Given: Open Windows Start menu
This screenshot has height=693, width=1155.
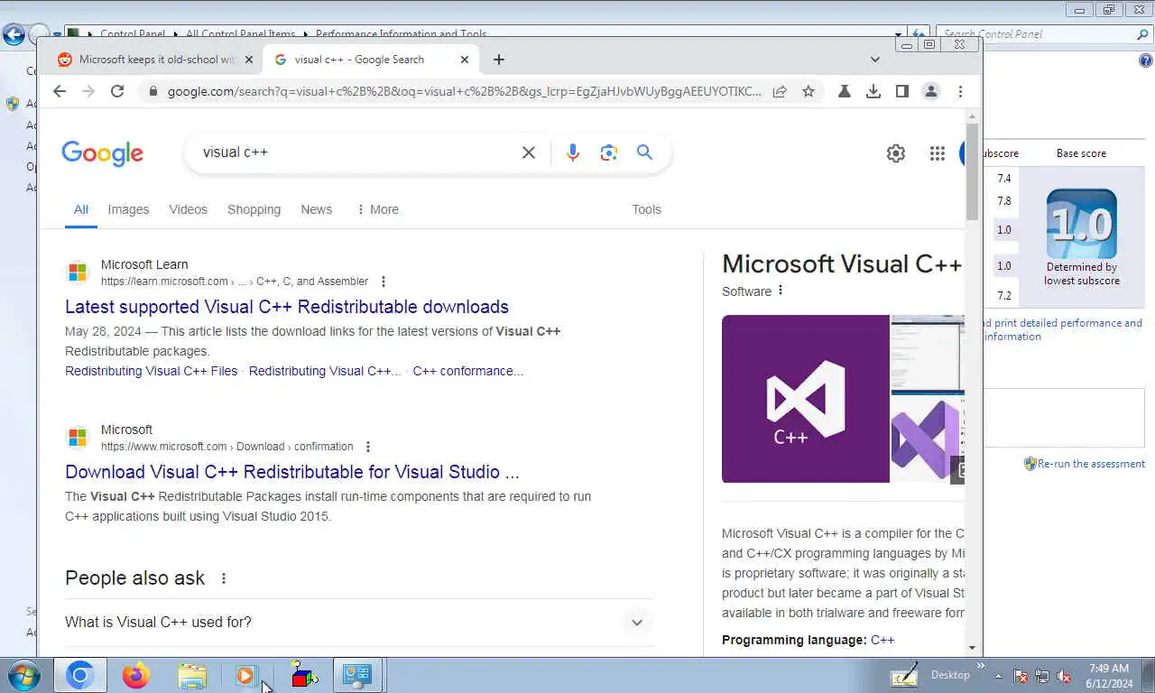Looking at the screenshot, I should [24, 675].
